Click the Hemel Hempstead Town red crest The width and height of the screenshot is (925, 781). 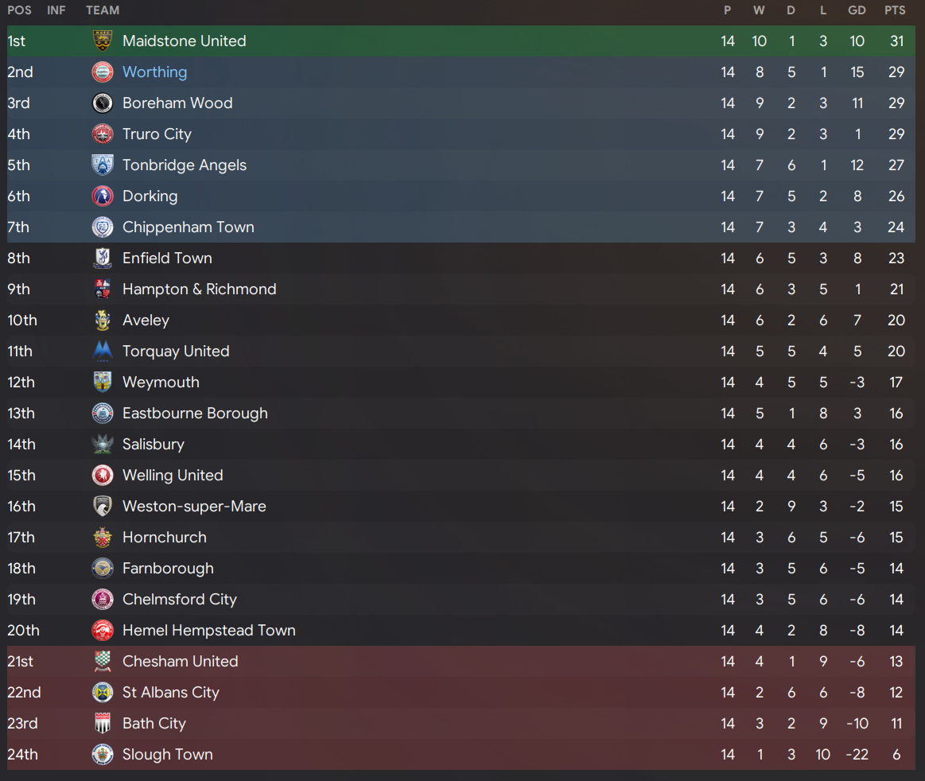[103, 630]
